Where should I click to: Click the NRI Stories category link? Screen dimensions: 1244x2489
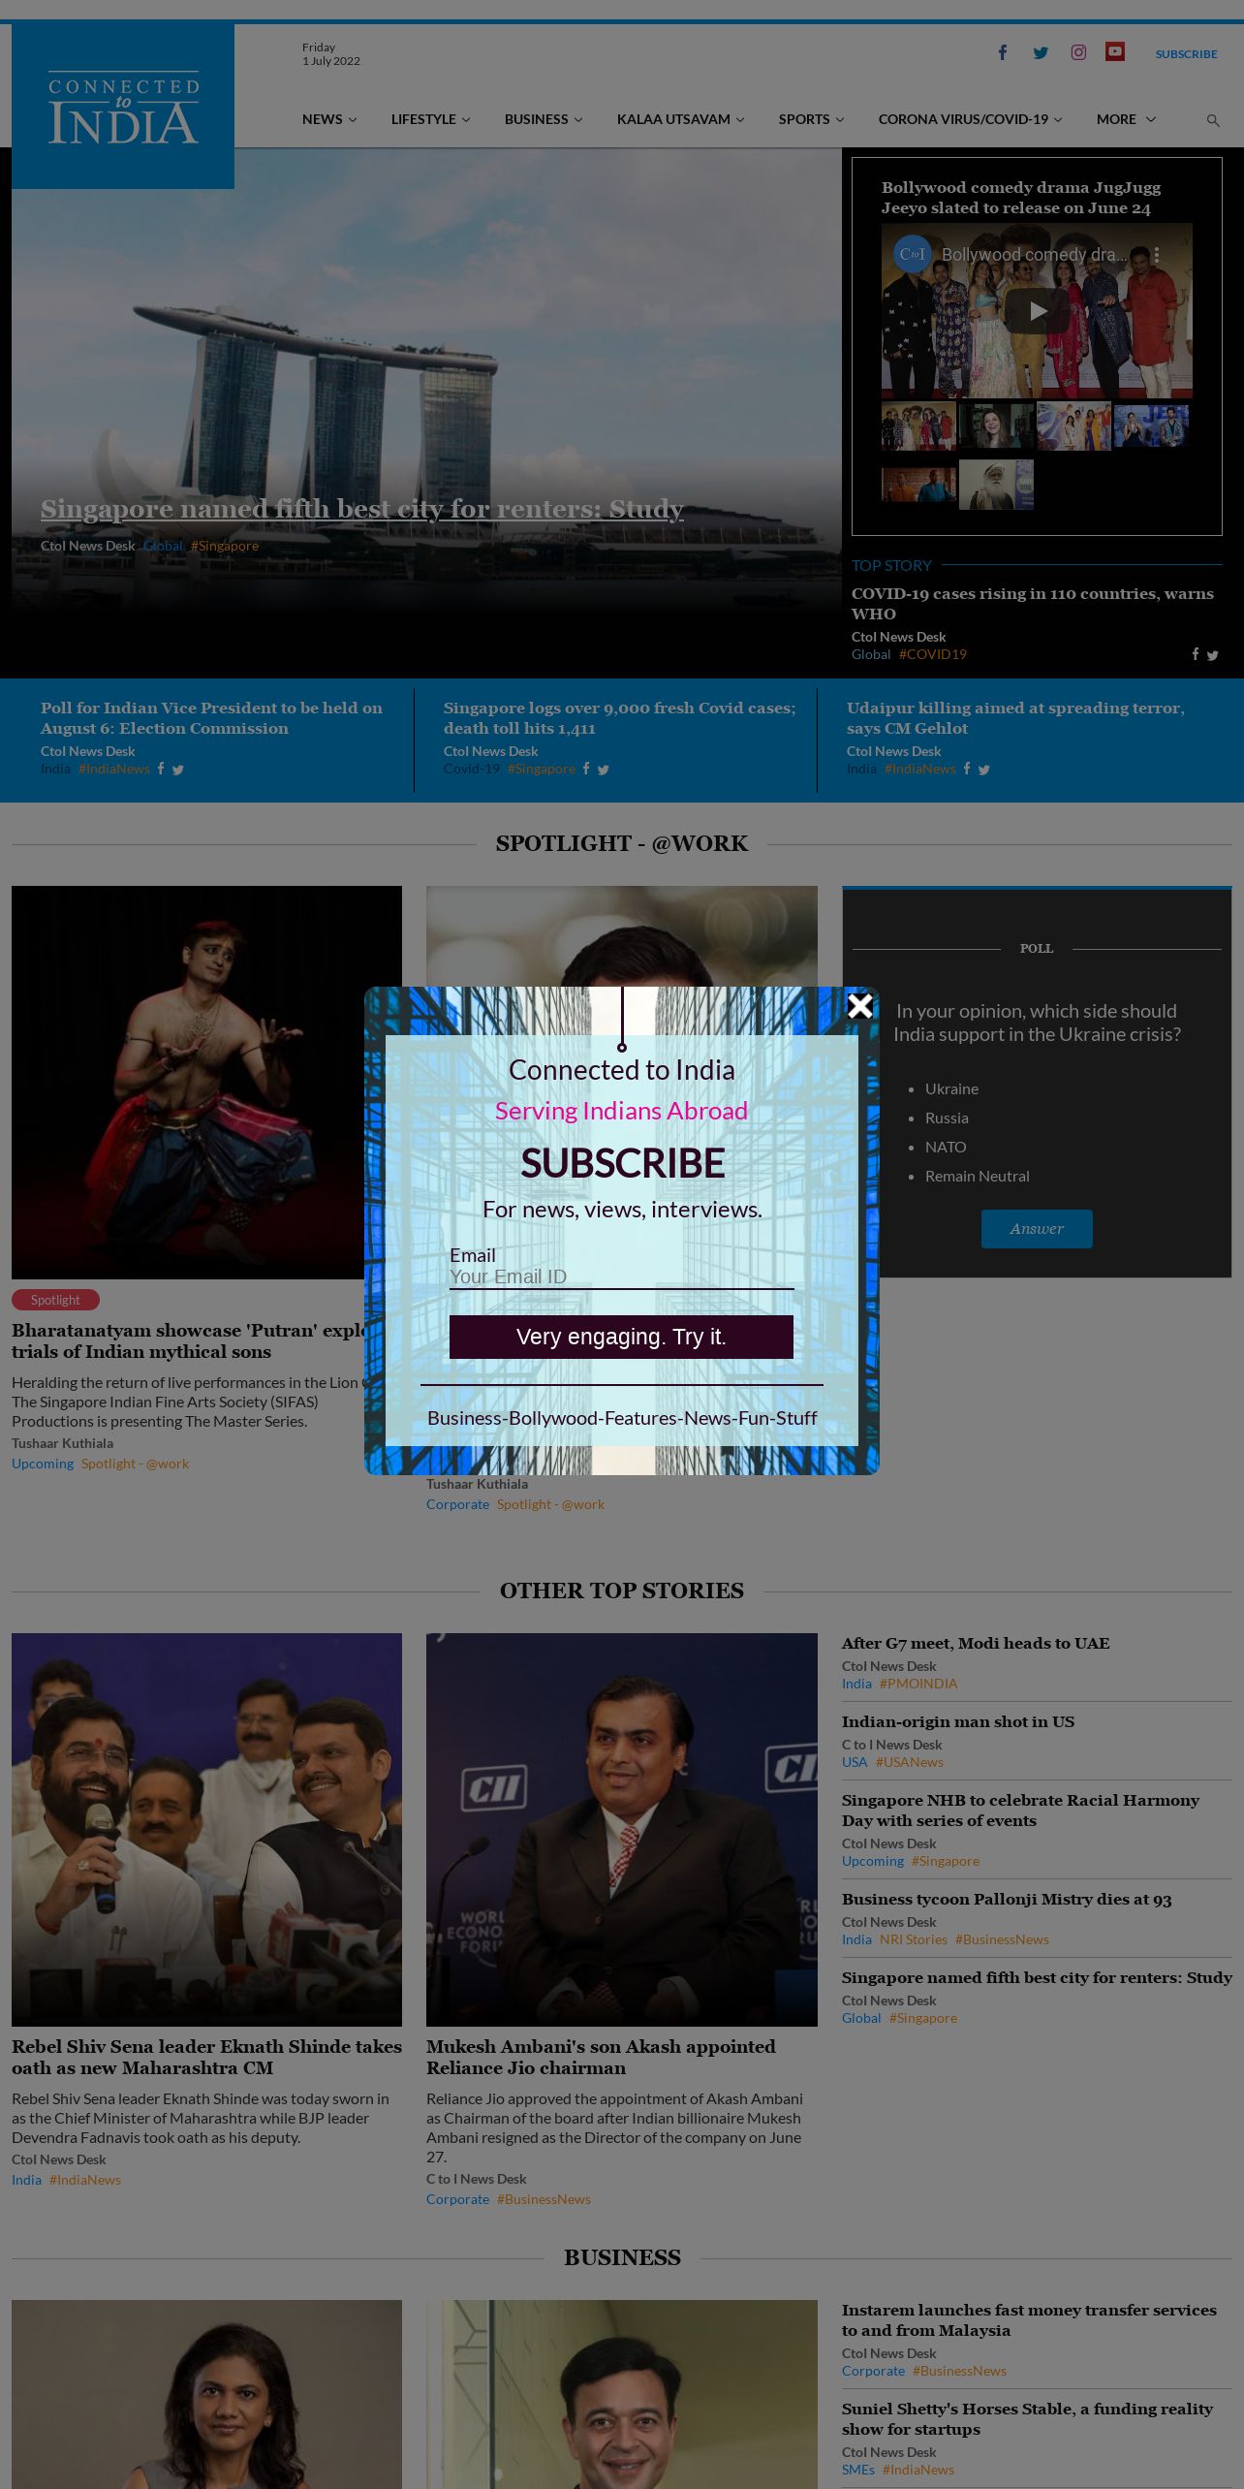point(914,1939)
